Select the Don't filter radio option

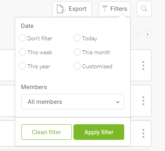click(x=22, y=38)
